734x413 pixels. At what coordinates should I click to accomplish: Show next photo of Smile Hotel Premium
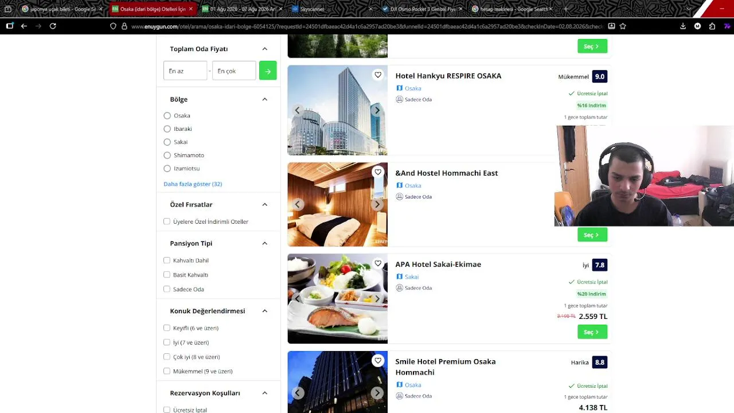click(x=377, y=393)
